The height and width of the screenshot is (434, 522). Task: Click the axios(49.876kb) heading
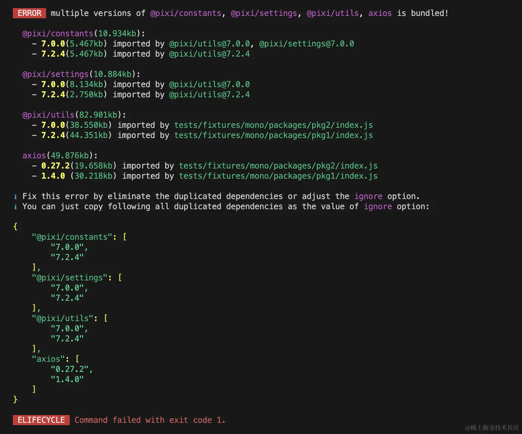[60, 156]
